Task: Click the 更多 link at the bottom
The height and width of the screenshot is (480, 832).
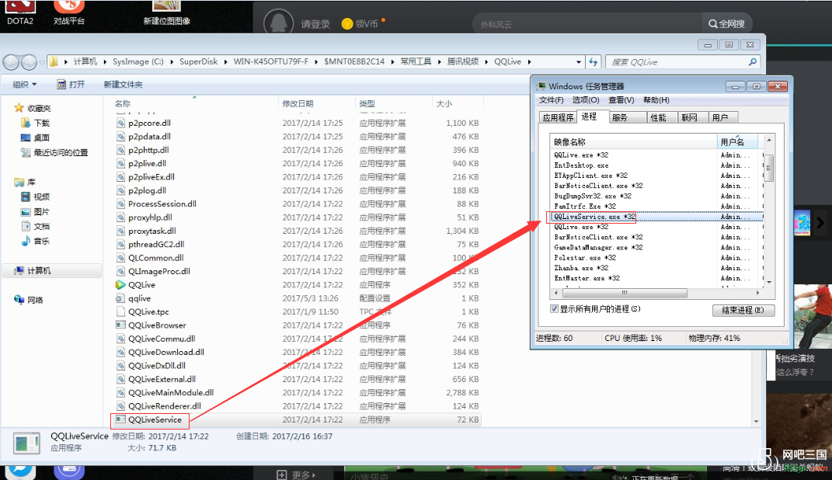Action: pos(297,475)
